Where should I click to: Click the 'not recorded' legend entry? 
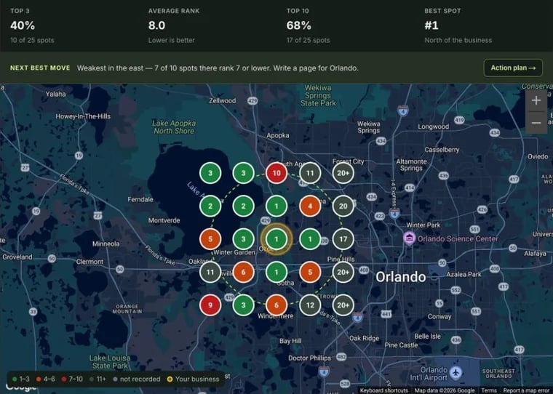tap(137, 379)
